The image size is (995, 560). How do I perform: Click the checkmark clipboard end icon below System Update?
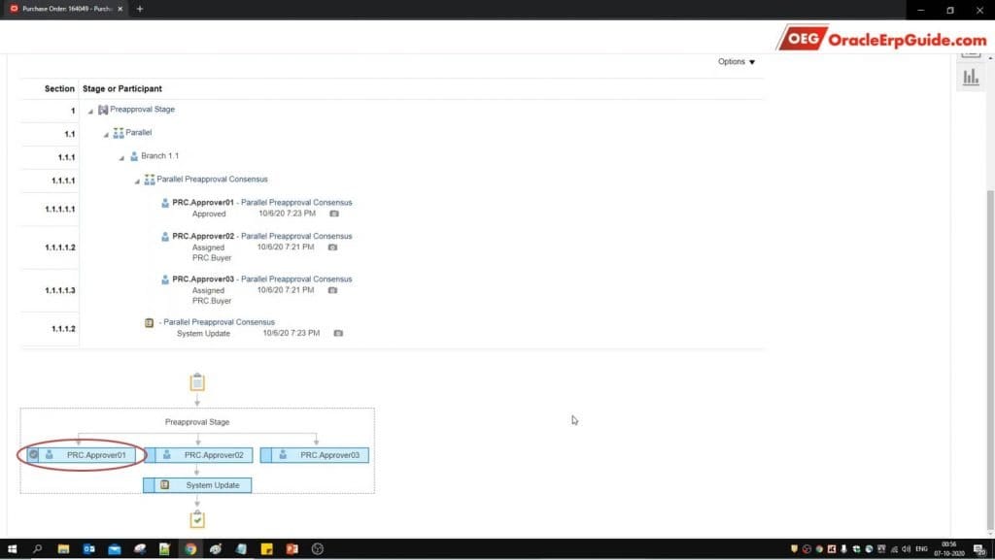pos(197,520)
